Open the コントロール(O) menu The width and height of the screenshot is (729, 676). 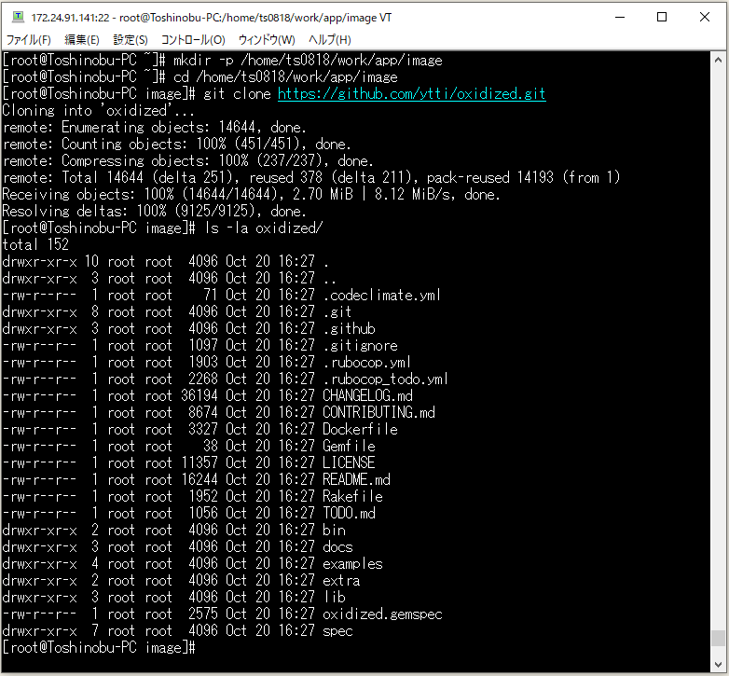pyautogui.click(x=193, y=40)
